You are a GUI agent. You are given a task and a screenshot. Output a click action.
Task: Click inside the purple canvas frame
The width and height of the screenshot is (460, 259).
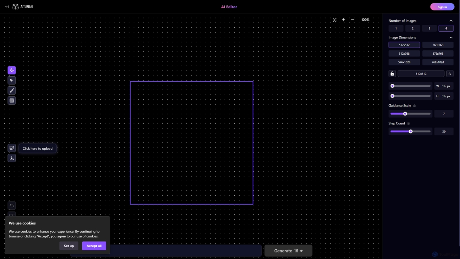tap(192, 143)
